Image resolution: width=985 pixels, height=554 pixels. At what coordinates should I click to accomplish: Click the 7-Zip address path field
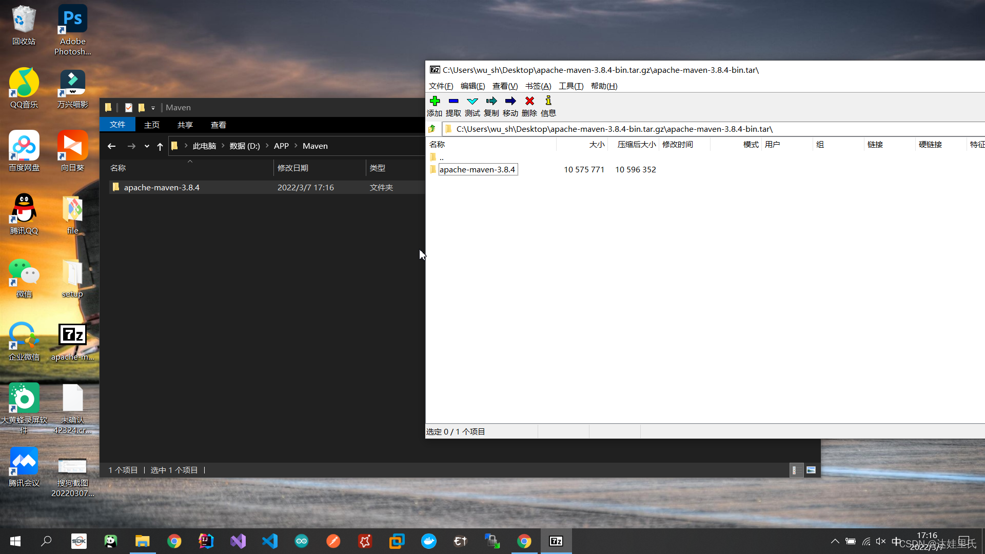713,129
